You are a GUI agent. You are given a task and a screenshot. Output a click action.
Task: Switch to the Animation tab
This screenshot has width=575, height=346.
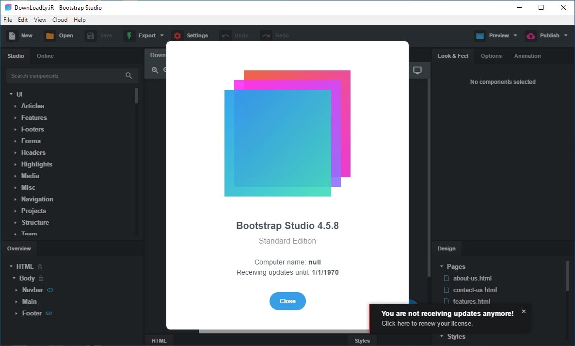point(527,56)
